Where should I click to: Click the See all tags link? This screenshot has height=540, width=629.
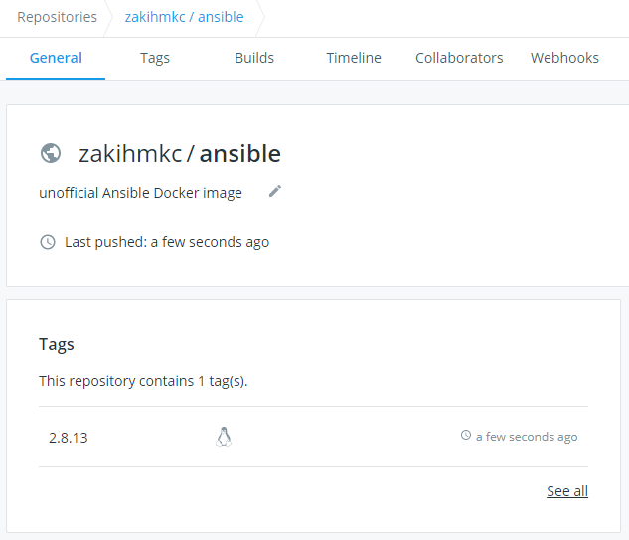click(x=567, y=491)
